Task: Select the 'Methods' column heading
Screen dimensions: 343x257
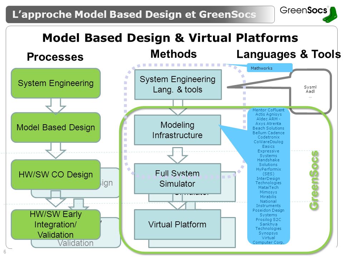Action: [174, 54]
